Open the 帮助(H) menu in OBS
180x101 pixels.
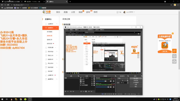coord(102,30)
